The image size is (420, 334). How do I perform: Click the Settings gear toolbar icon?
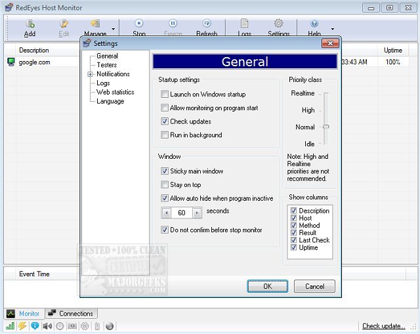click(x=278, y=24)
